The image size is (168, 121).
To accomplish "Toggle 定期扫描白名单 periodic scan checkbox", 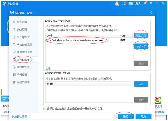I will (45, 109).
